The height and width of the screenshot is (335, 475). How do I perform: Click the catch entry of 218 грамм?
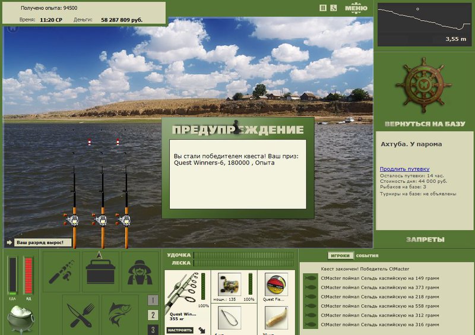(380, 297)
